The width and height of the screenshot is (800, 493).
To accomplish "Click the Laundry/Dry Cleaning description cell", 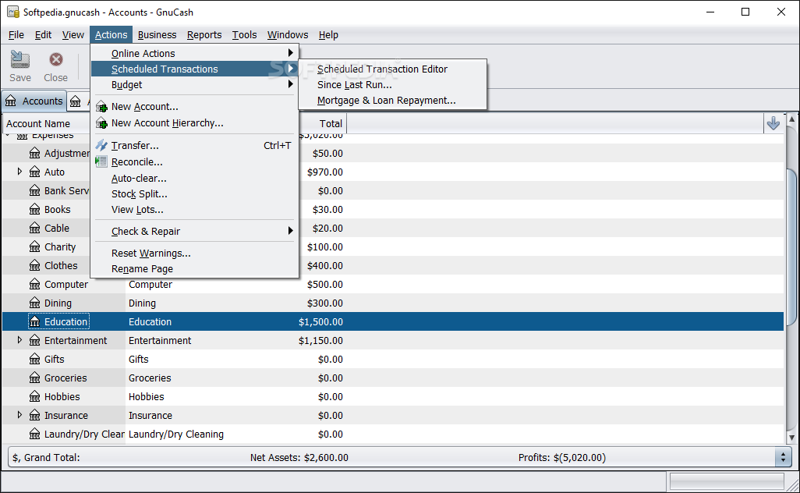I will tap(176, 434).
